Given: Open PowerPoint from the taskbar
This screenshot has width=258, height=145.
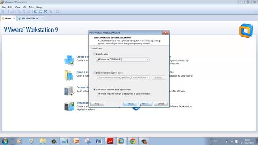Looking at the screenshot, I should [76, 141].
